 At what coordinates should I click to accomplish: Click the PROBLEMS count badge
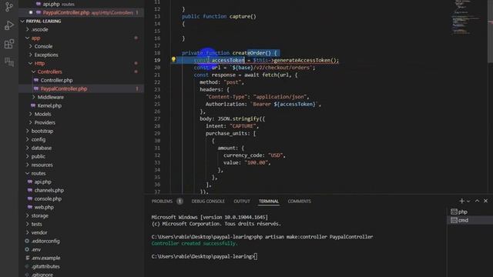(x=179, y=202)
